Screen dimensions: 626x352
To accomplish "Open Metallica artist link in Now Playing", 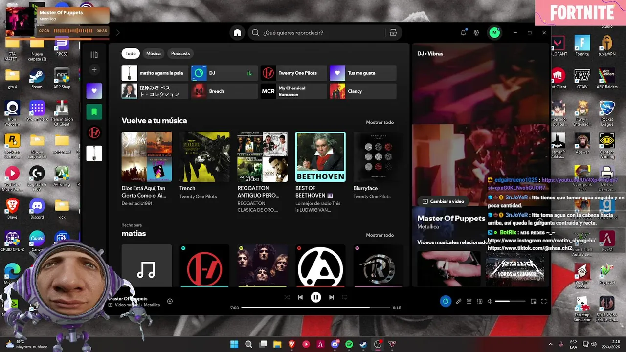I will 428,227.
